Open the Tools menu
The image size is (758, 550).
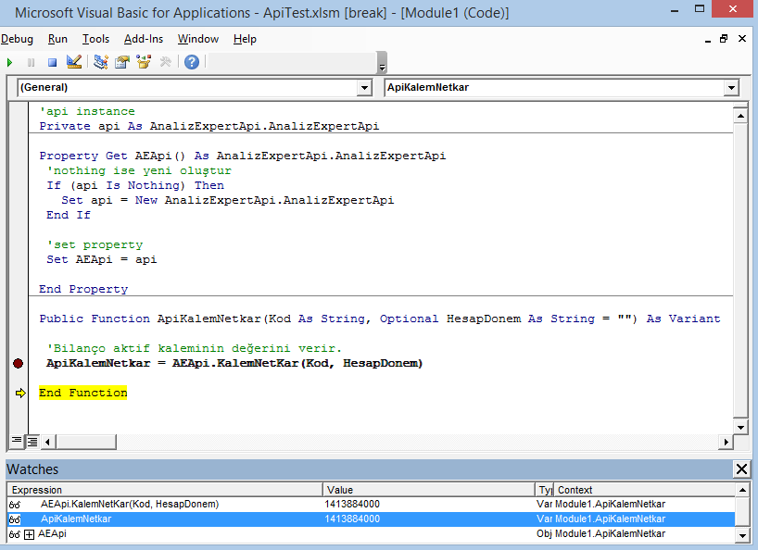pyautogui.click(x=95, y=39)
